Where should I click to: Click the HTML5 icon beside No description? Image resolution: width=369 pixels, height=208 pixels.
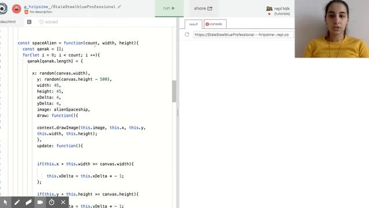pos(27,12)
